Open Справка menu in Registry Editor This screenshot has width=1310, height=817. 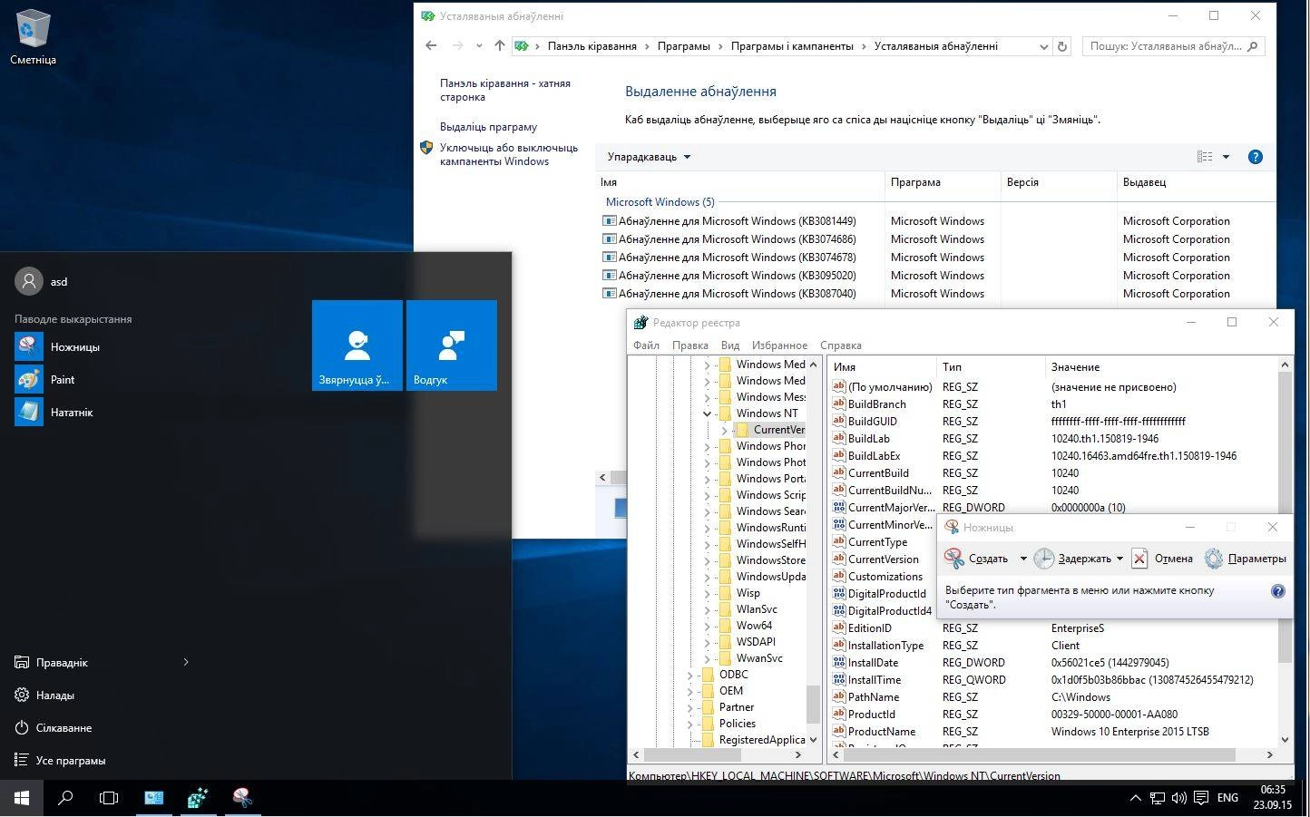coord(841,345)
